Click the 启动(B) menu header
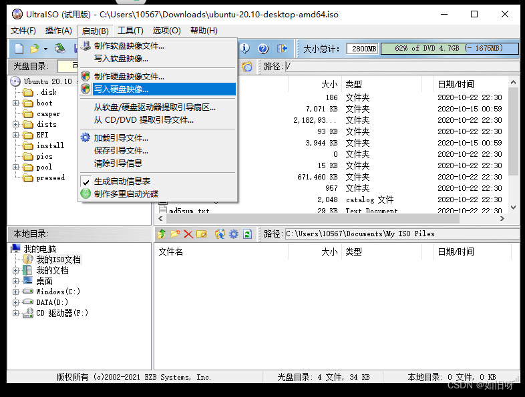 pyautogui.click(x=95, y=31)
